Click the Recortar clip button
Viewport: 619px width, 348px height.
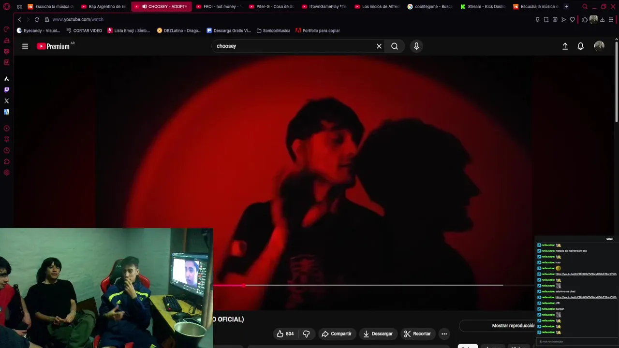pyautogui.click(x=417, y=334)
